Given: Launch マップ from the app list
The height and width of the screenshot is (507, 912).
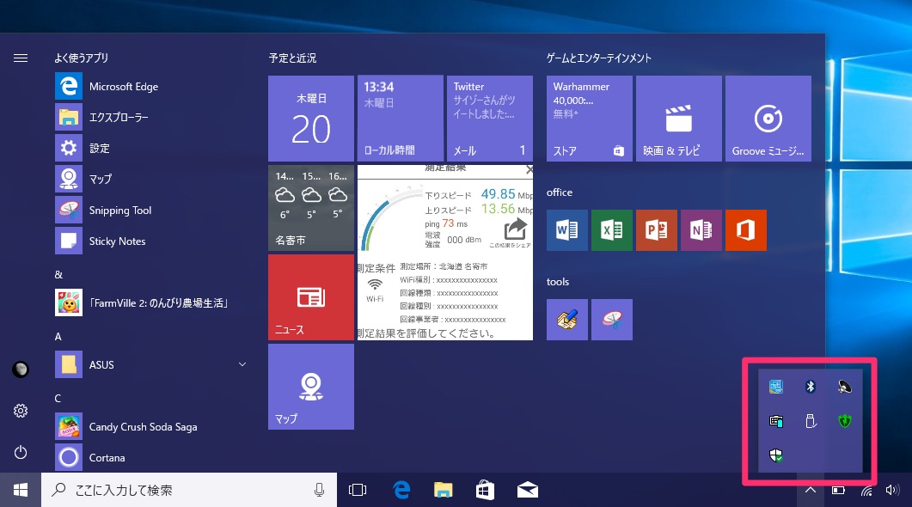Looking at the screenshot, I should tap(152, 179).
